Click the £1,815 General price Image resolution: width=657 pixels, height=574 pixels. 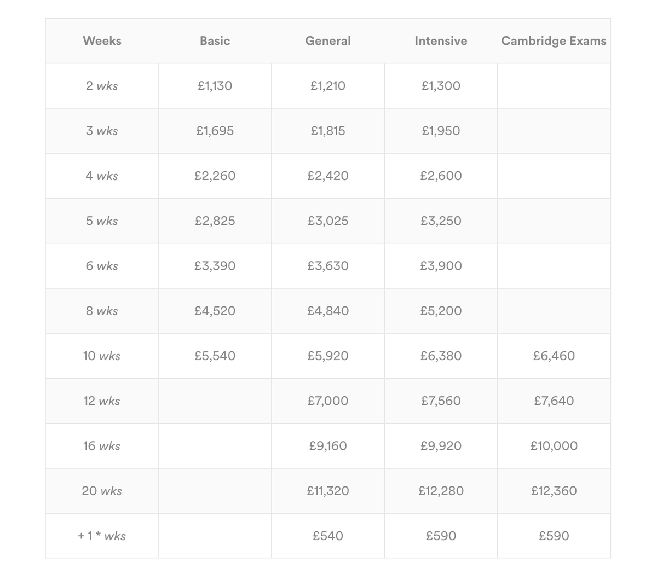point(328,131)
